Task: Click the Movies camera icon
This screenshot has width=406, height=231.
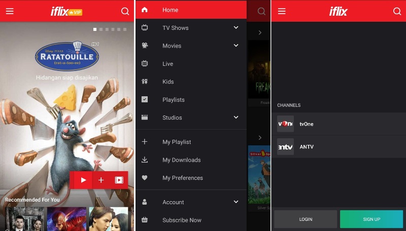Action: (145, 46)
